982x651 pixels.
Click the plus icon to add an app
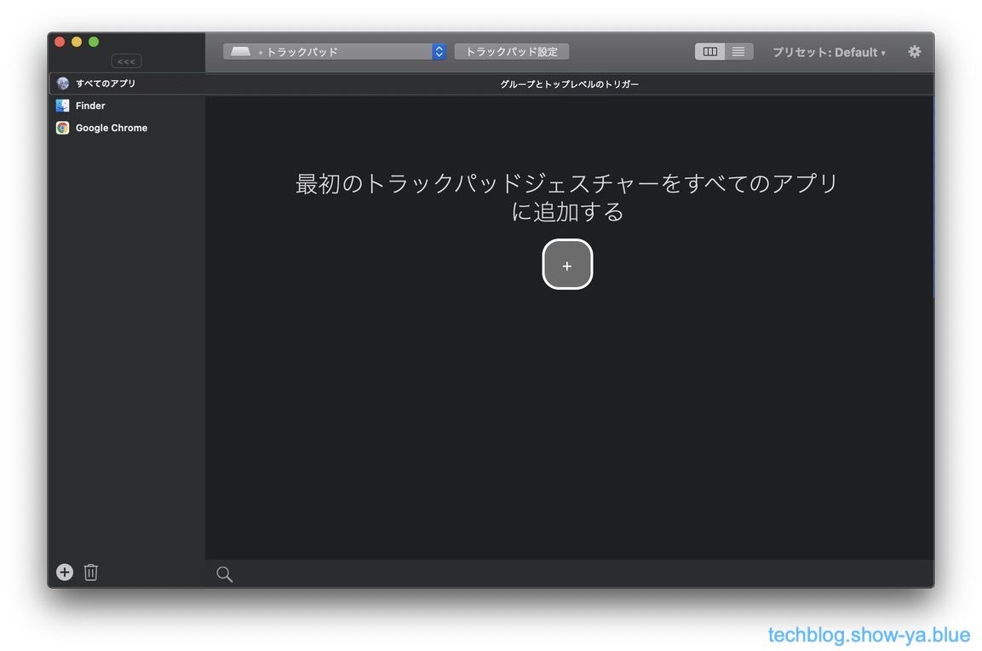click(x=65, y=573)
